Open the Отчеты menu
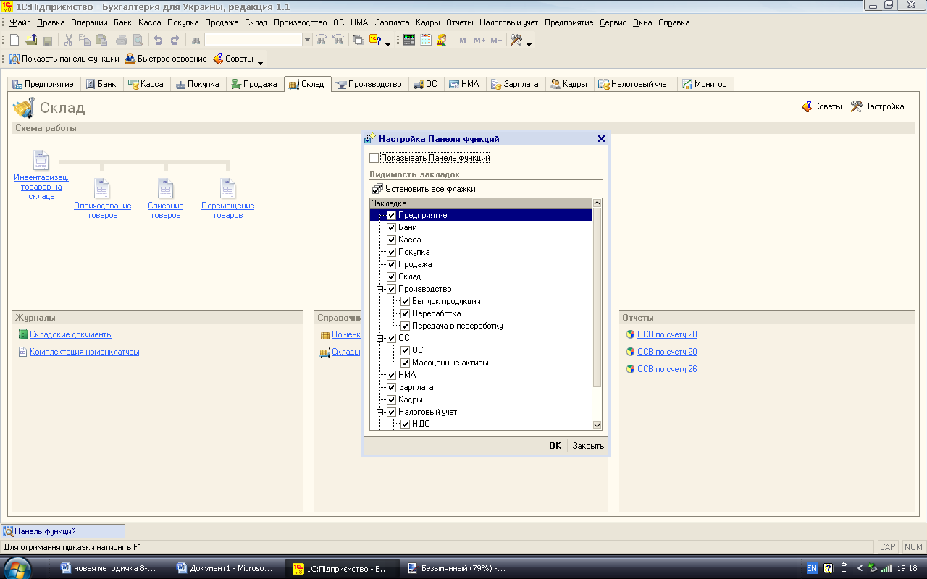Viewport: 927px width, 579px height. [460, 22]
